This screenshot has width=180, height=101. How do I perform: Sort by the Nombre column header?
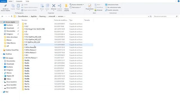pos(24,20)
